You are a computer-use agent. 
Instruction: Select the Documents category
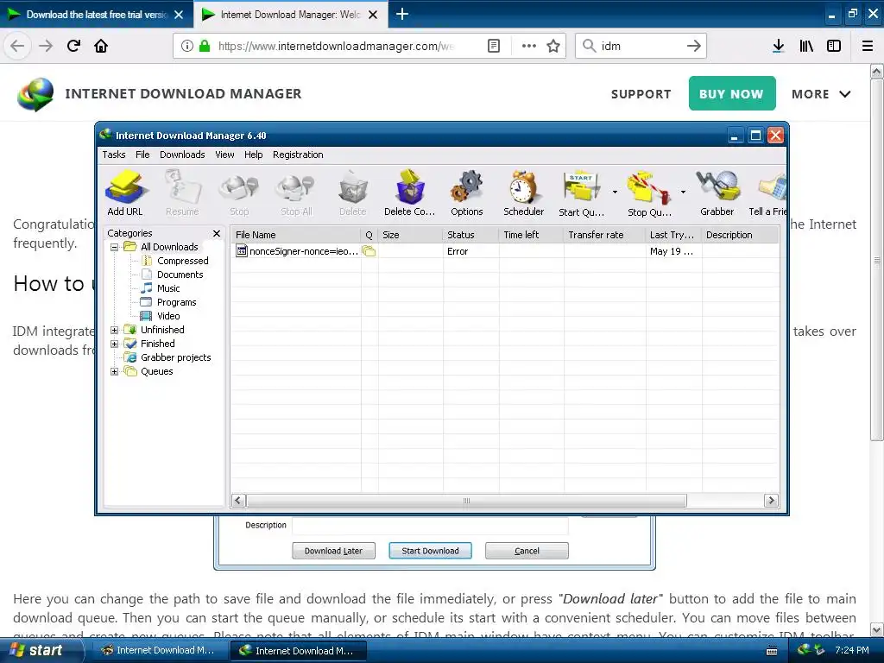pos(180,275)
